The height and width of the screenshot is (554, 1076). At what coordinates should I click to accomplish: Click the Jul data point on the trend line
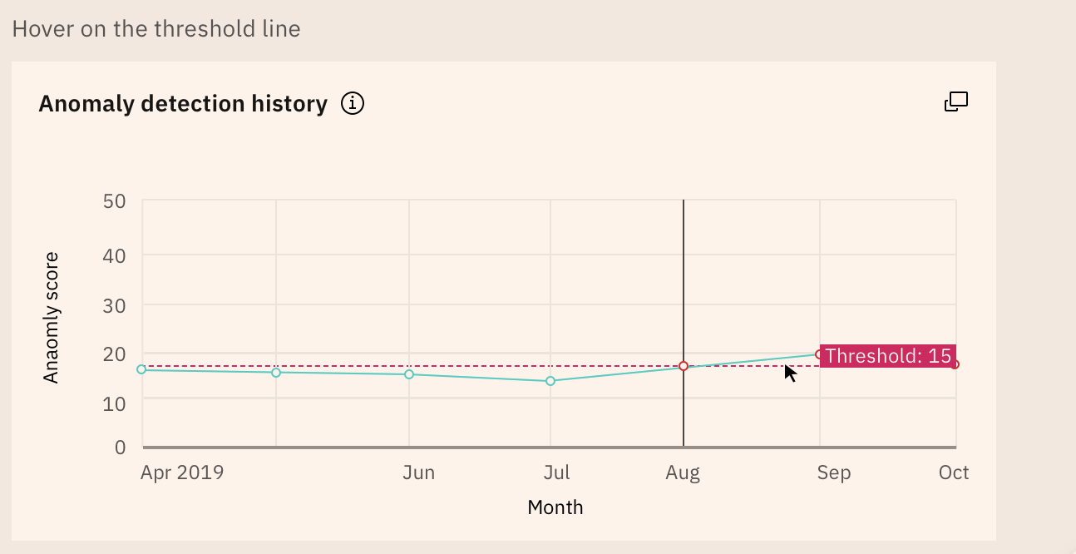tap(549, 381)
